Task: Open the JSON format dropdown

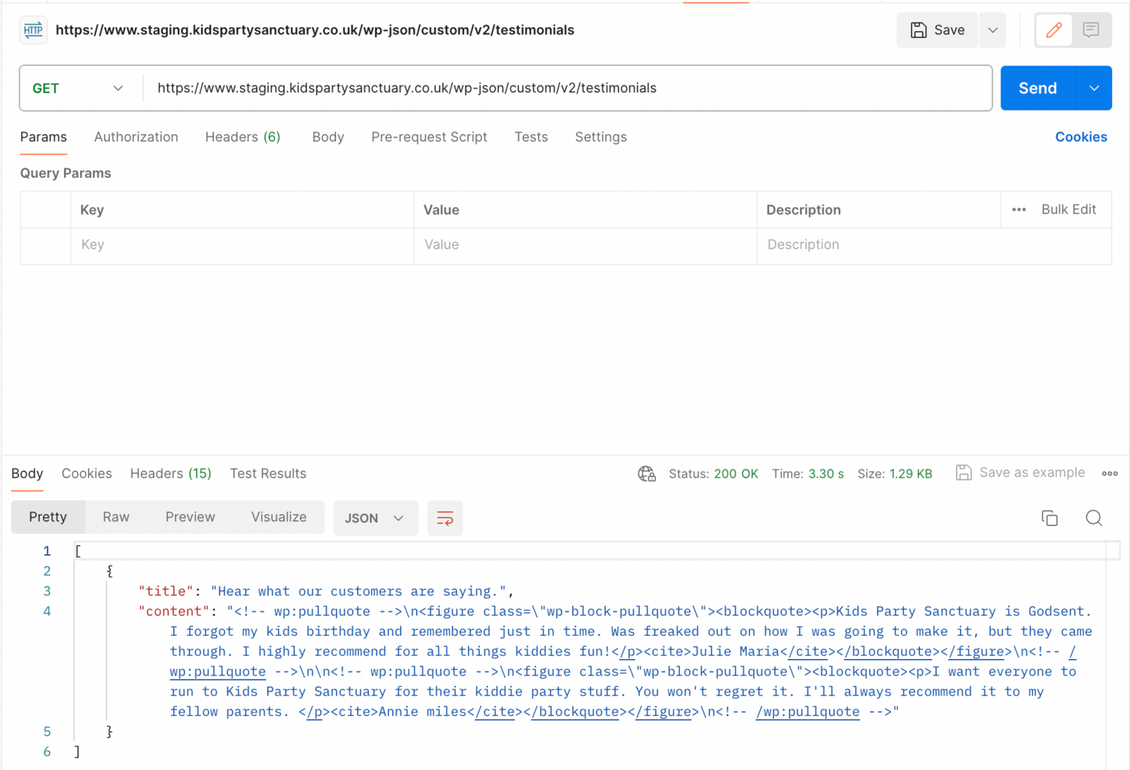Action: pyautogui.click(x=374, y=518)
